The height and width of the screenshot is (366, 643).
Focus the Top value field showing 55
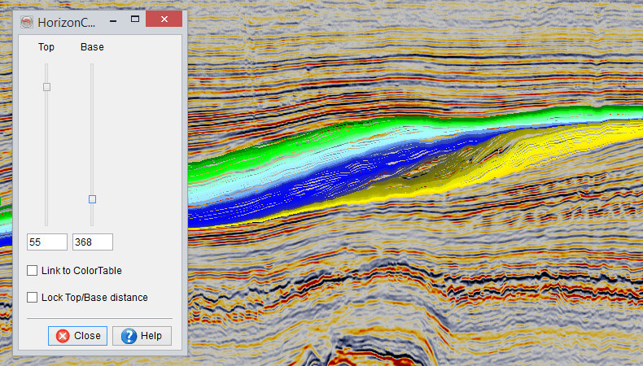pyautogui.click(x=46, y=242)
